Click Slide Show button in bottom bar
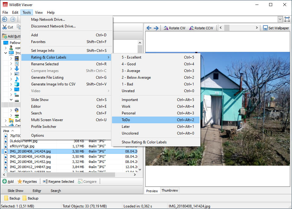The width and height of the screenshot is (292, 209). click(x=16, y=191)
